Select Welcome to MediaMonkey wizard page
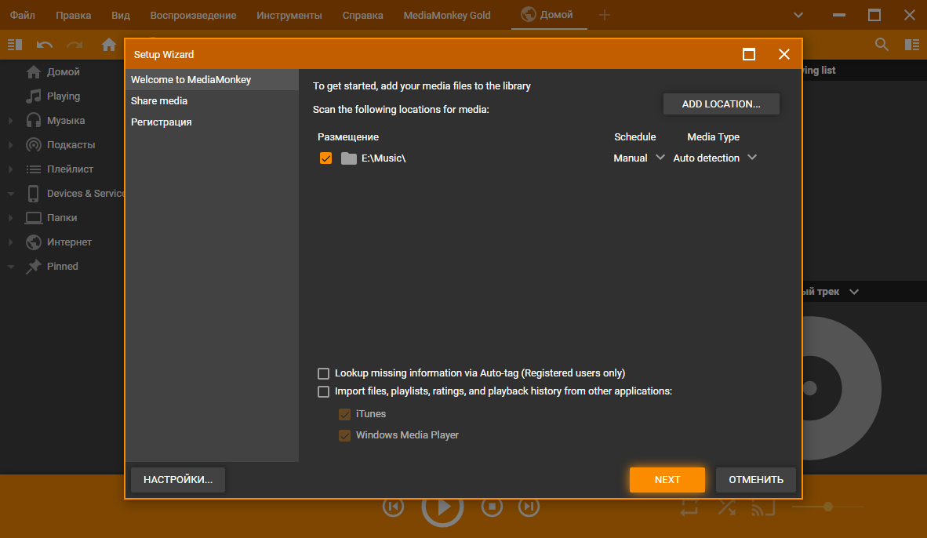Screen dimensions: 927x538 [x=212, y=80]
